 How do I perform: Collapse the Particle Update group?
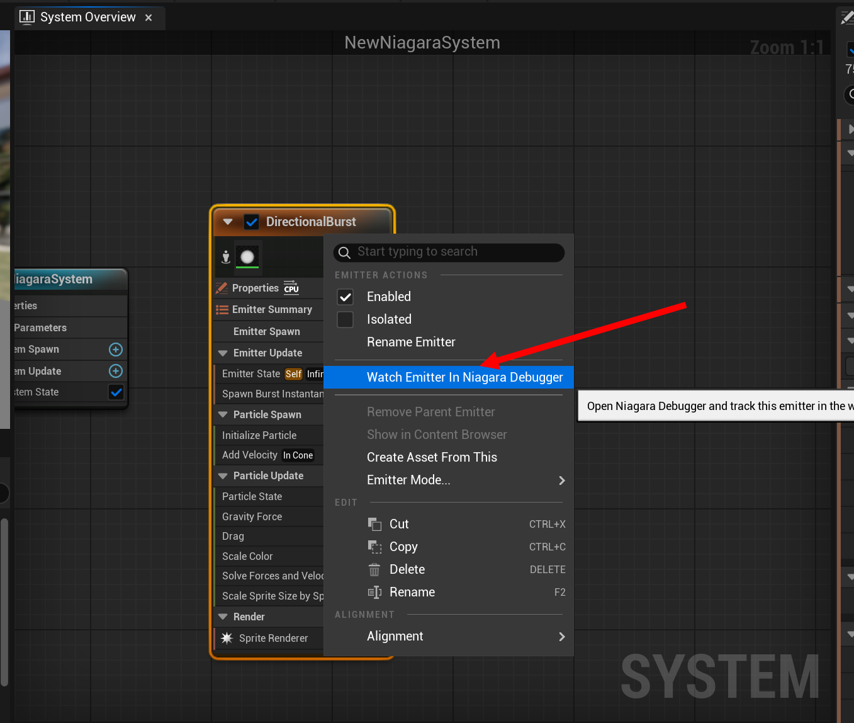pos(222,475)
